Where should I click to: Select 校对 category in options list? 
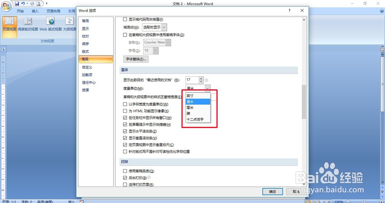(96, 36)
